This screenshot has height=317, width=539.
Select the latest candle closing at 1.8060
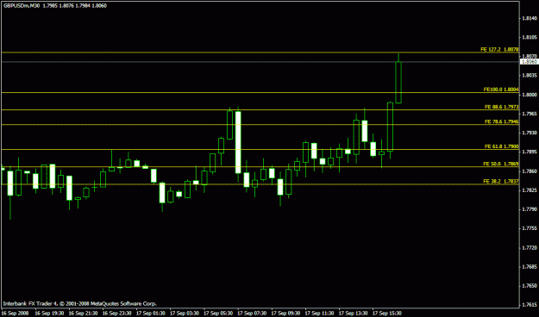coord(398,82)
